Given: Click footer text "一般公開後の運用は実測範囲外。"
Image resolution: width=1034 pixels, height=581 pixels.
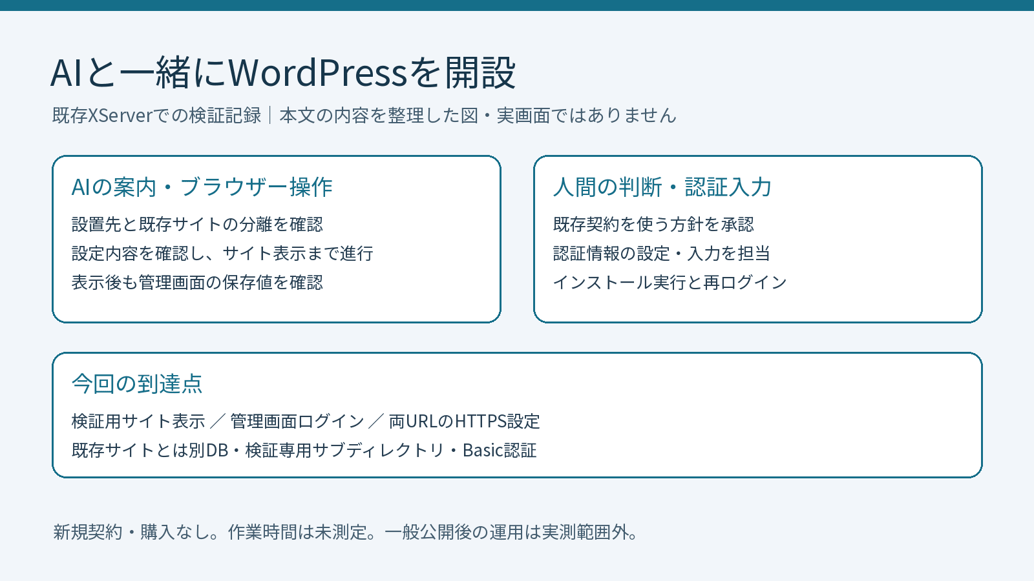Looking at the screenshot, I should [512, 533].
